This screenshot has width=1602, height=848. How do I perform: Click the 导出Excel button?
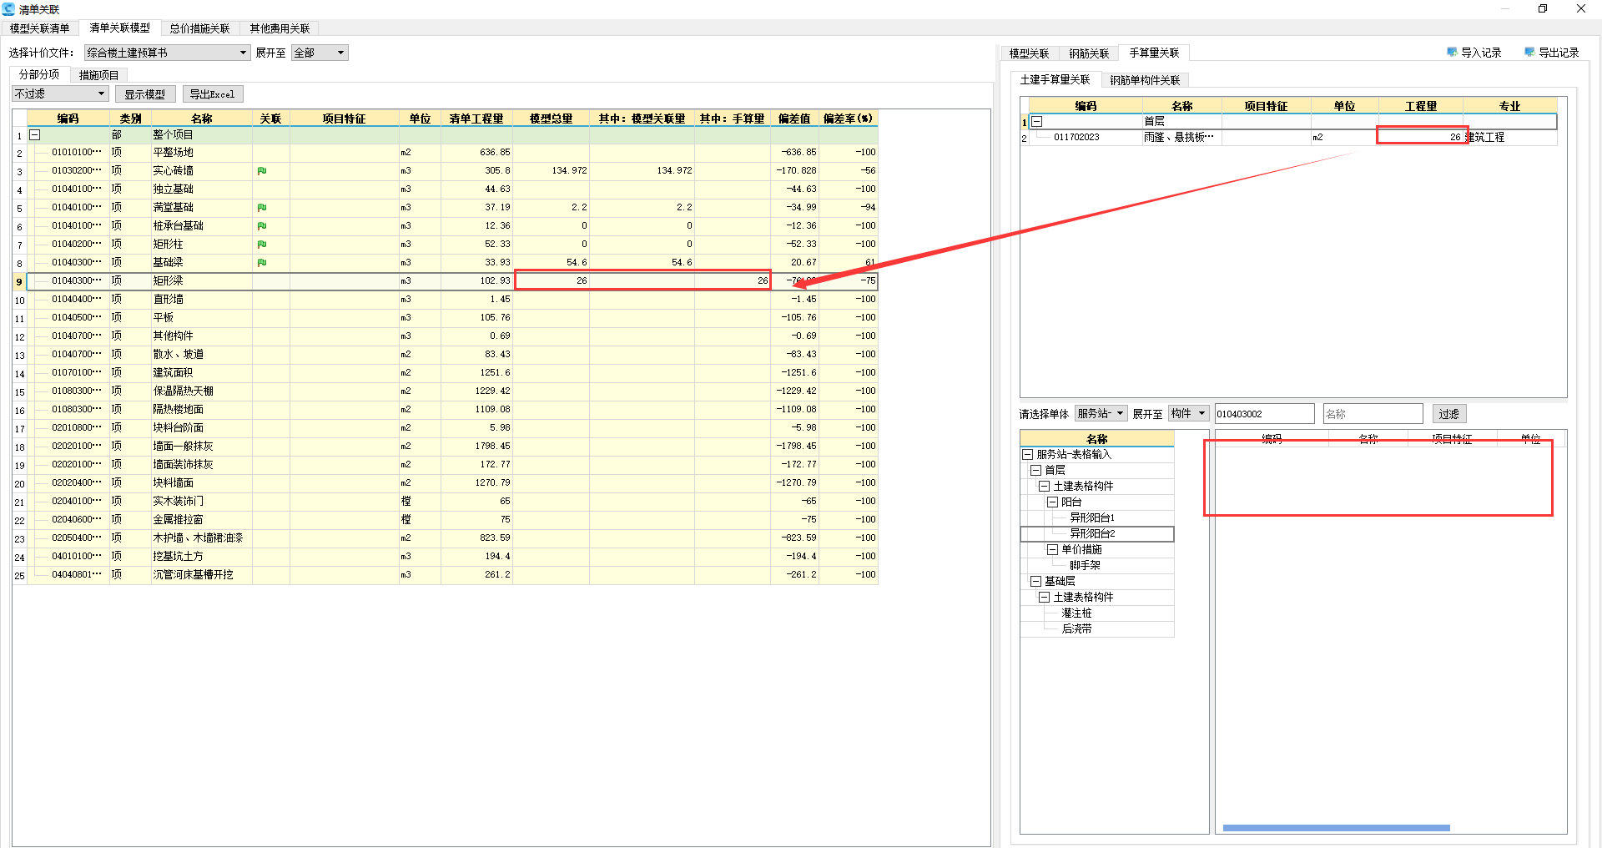pos(212,94)
